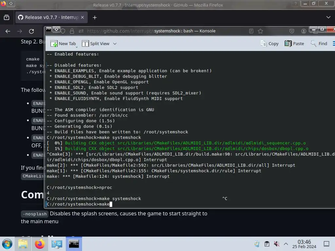Toggle pin on all desktops for Konsole
The height and width of the screenshot is (251, 335).
(x=56, y=29)
